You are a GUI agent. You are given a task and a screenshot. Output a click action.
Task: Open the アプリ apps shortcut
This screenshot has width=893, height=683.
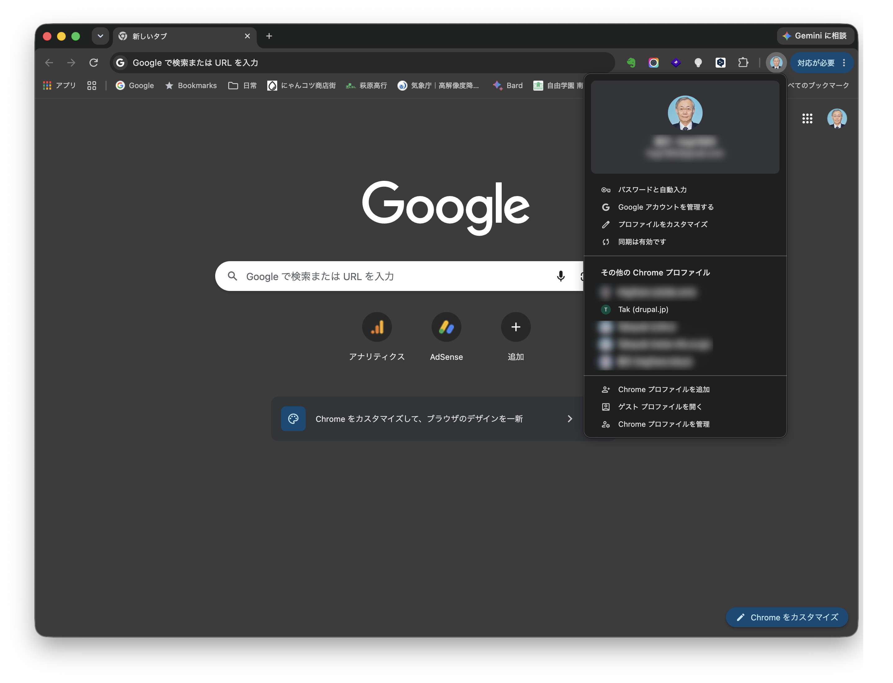(x=60, y=85)
